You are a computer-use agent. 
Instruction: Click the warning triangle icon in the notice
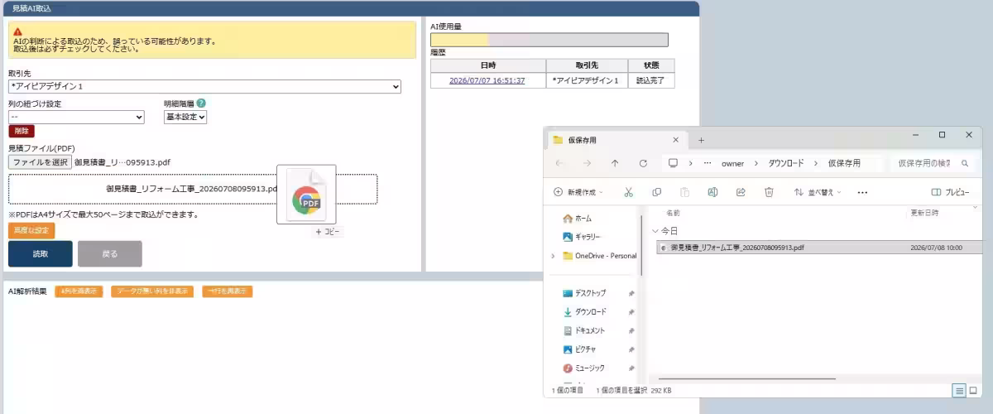point(17,31)
